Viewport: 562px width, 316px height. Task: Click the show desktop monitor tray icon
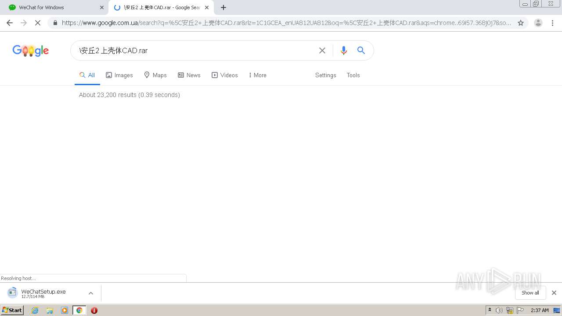pyautogui.click(x=557, y=310)
